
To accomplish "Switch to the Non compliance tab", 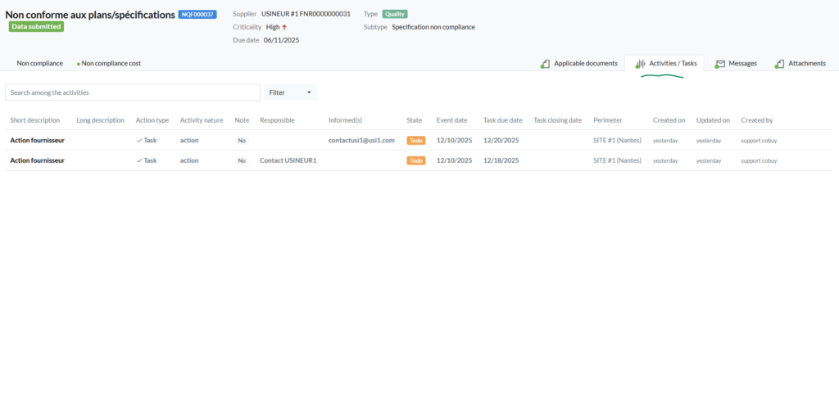I will (x=39, y=63).
